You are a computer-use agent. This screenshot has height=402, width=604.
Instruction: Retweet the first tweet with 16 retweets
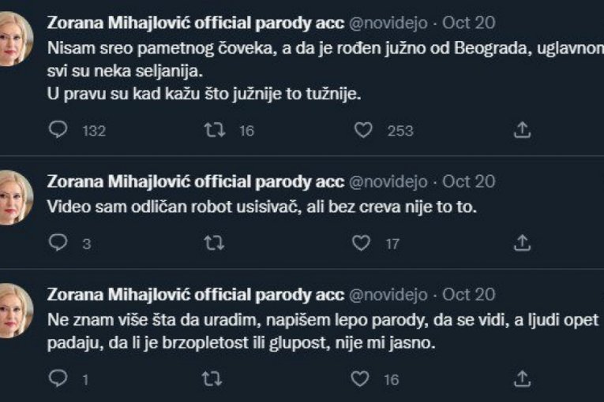212,130
